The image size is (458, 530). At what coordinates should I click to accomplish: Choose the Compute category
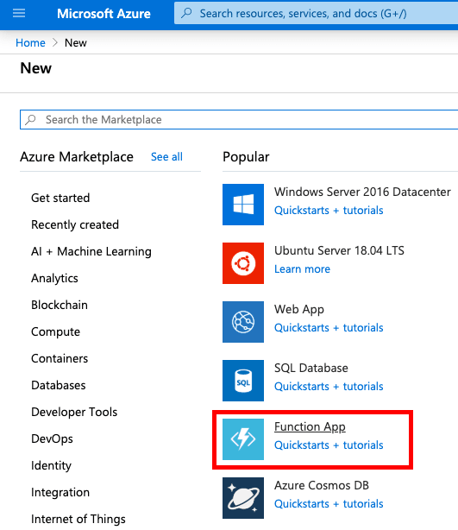56,332
